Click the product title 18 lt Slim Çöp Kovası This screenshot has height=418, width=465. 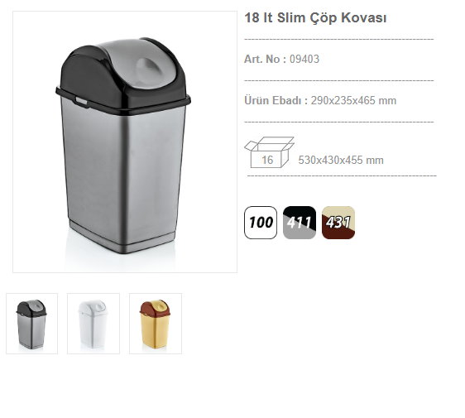tap(315, 18)
